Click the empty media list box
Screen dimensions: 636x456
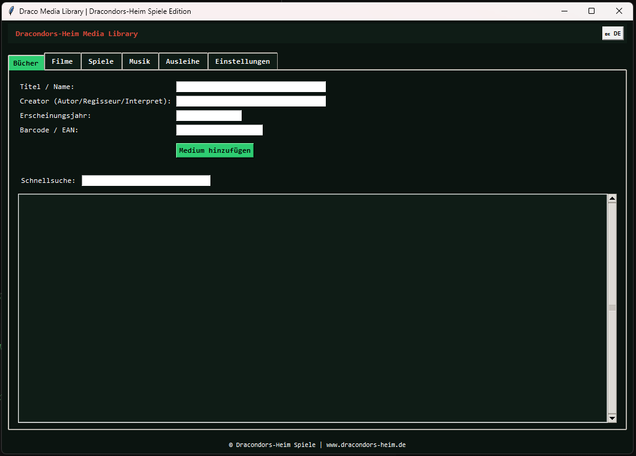click(313, 308)
